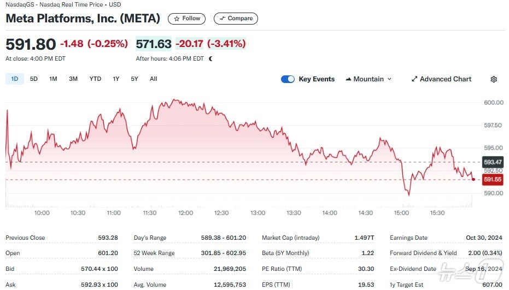Click the Mountain chart type icon
509x290 pixels.
(x=348, y=79)
